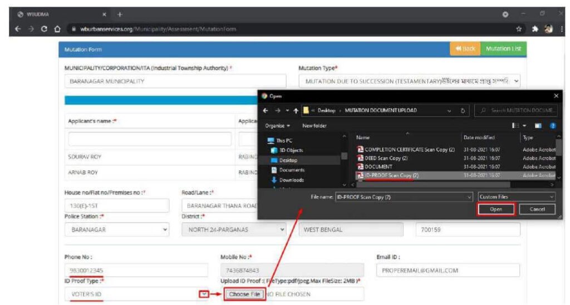Viewport: 570px width, 305px height.
Task: Refresh the folder view in Open dialog
Action: pyautogui.click(x=463, y=111)
